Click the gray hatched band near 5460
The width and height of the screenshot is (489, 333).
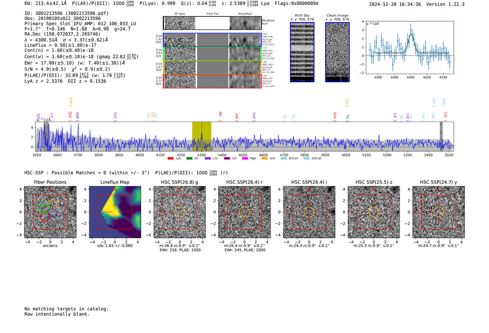pyautogui.click(x=441, y=136)
